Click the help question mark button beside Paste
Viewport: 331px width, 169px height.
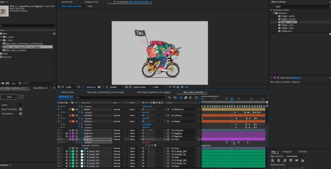click(22, 97)
